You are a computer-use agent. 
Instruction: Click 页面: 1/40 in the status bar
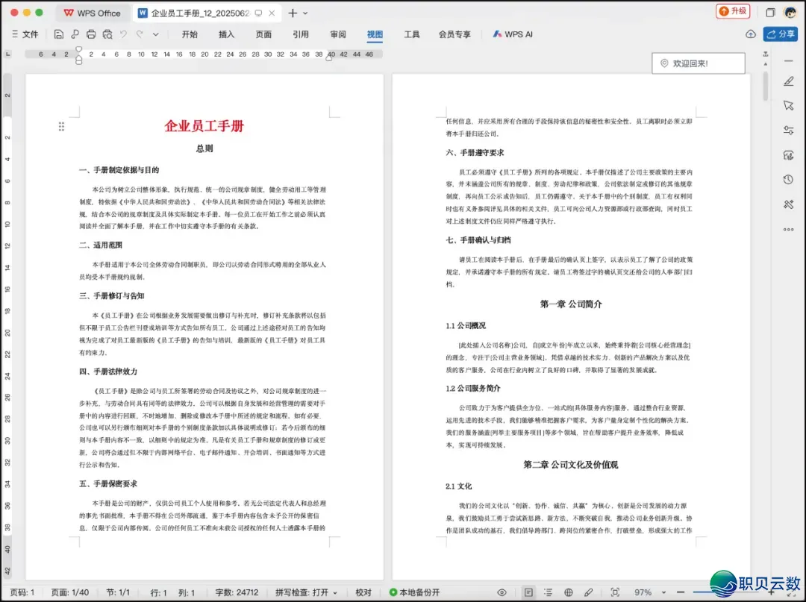pyautogui.click(x=70, y=592)
